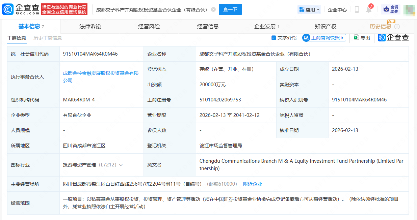
Task: Click the 查一下 search button
Action: click(230, 10)
